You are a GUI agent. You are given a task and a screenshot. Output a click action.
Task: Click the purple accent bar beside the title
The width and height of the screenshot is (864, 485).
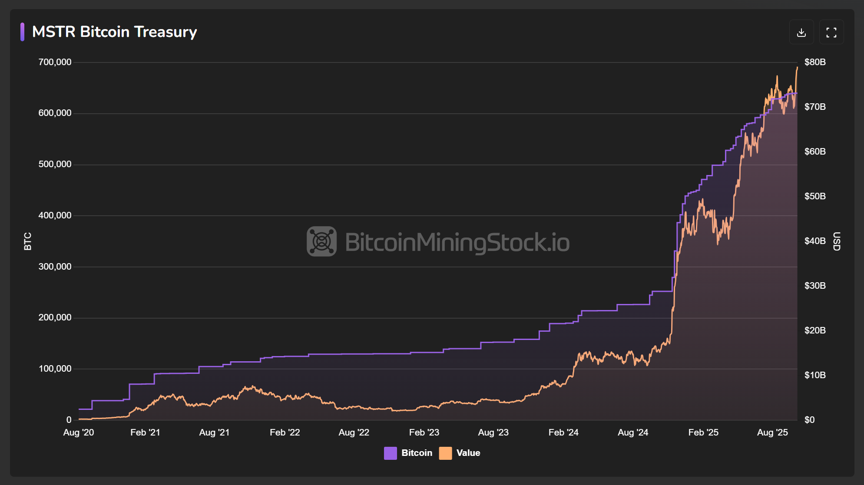point(23,32)
